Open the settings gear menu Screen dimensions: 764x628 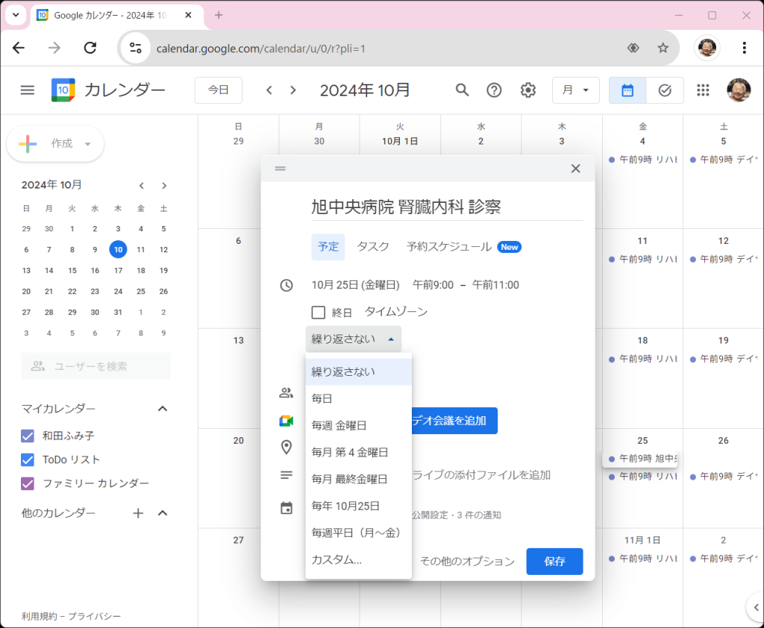point(528,90)
